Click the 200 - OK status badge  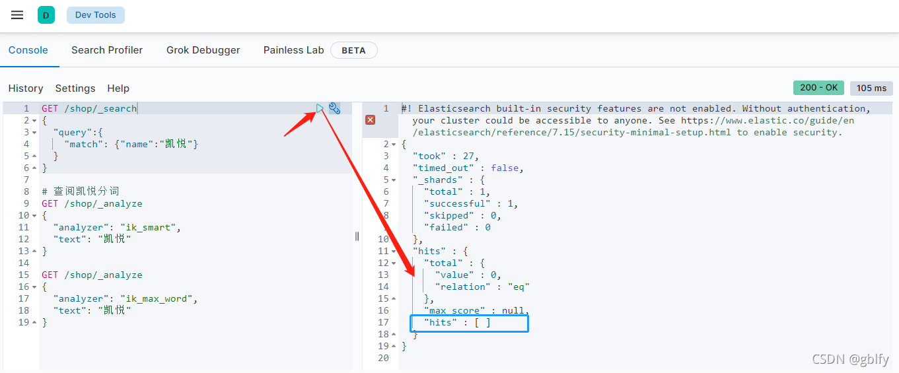[818, 88]
